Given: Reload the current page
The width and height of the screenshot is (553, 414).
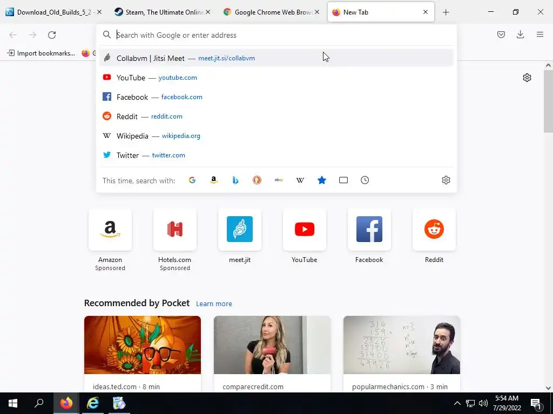Looking at the screenshot, I should [52, 35].
